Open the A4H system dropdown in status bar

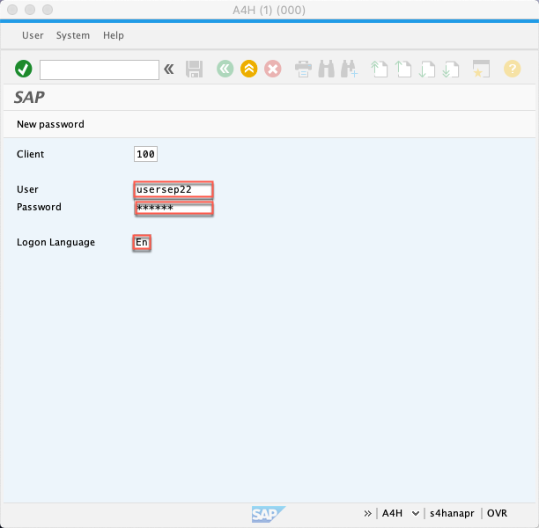click(415, 513)
